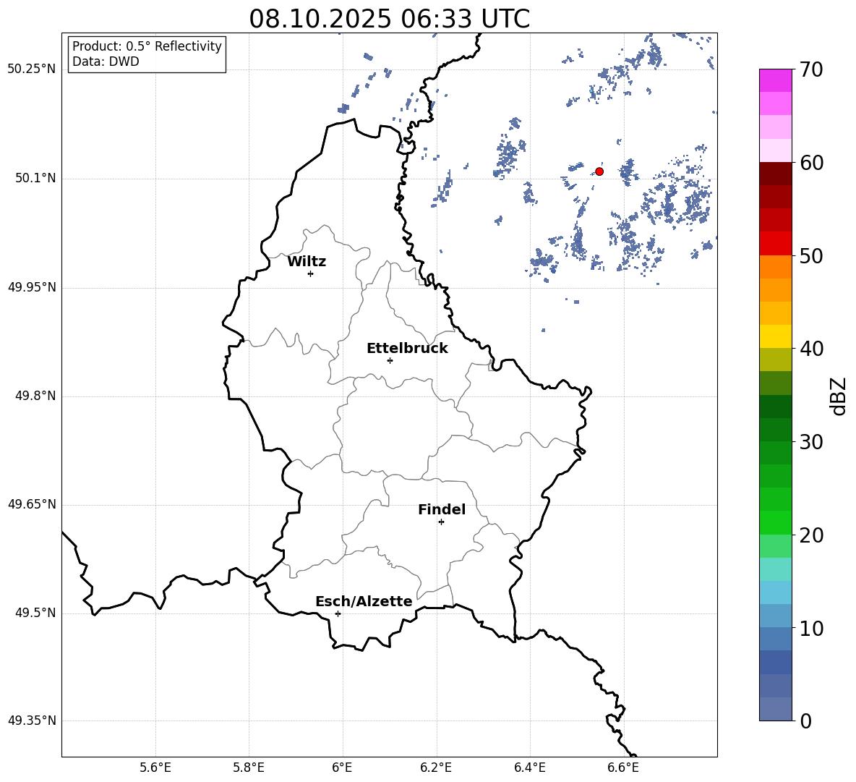Click the 49.65°N latitude label
The width and height of the screenshot is (856, 782).
pyautogui.click(x=32, y=504)
